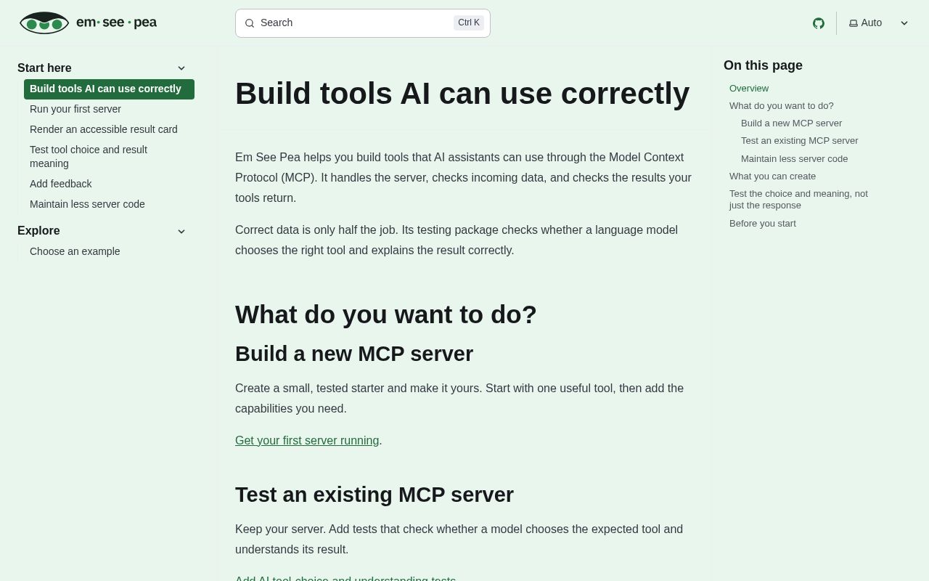The width and height of the screenshot is (929, 581).
Task: Open the Maintain less server code sidebar page
Action: [x=87, y=204]
